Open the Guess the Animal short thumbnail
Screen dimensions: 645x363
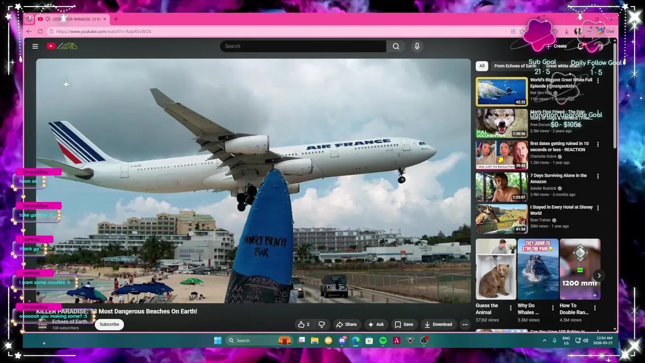coord(496,269)
